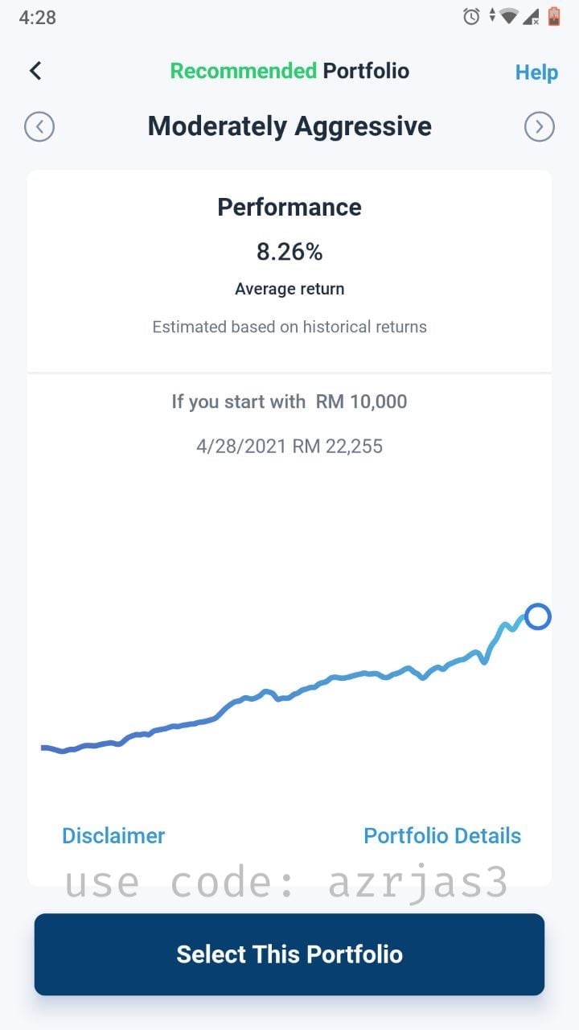View Portfolio Details
This screenshot has width=579, height=1030.
(442, 836)
